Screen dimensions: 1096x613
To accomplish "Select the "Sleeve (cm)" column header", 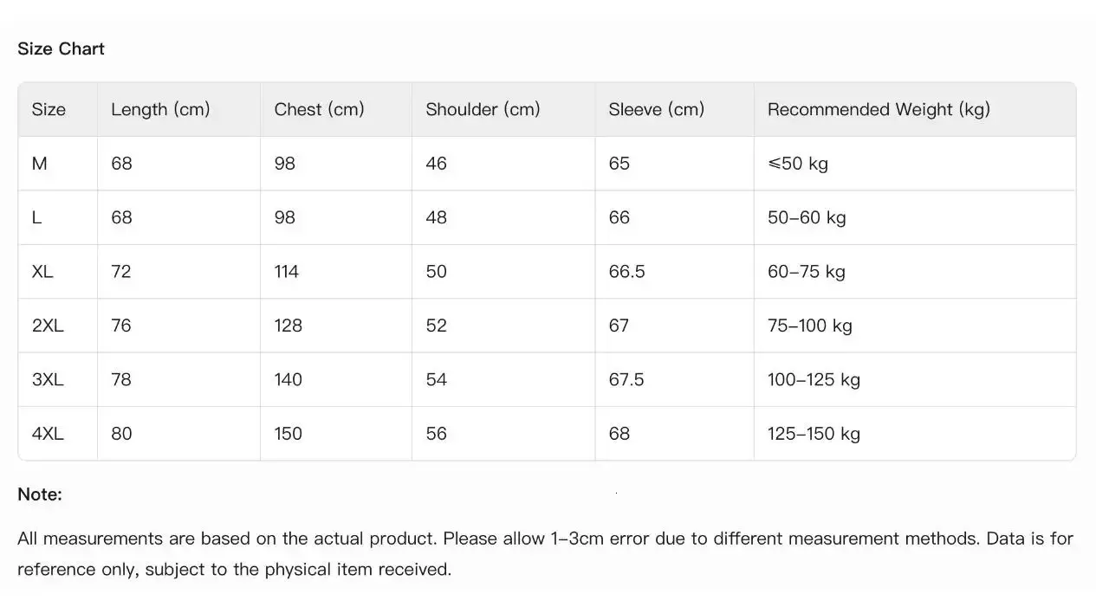I will (x=656, y=110).
